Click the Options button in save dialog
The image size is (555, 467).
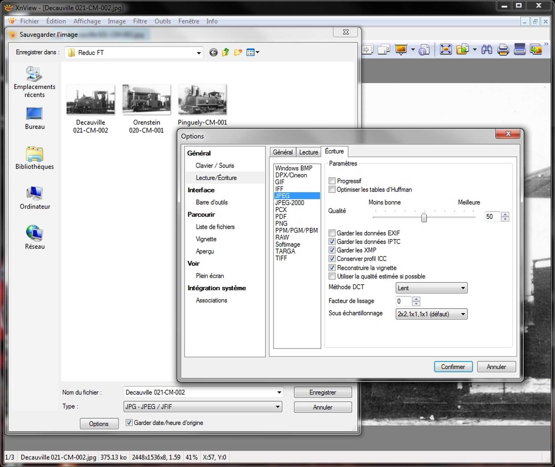pos(99,424)
